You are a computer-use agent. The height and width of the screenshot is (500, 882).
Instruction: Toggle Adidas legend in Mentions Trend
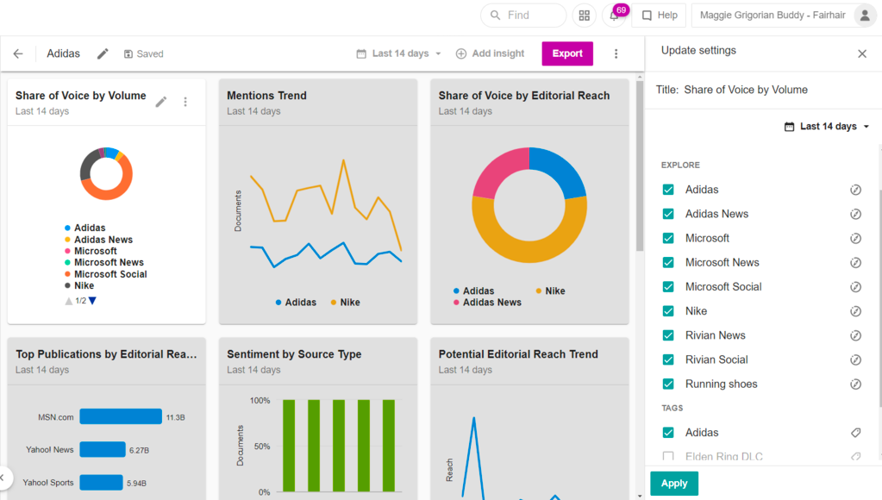296,303
